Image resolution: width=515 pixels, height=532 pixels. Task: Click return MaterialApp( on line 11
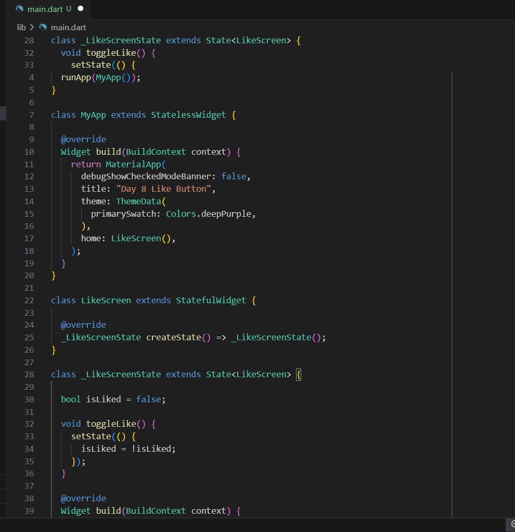(118, 164)
